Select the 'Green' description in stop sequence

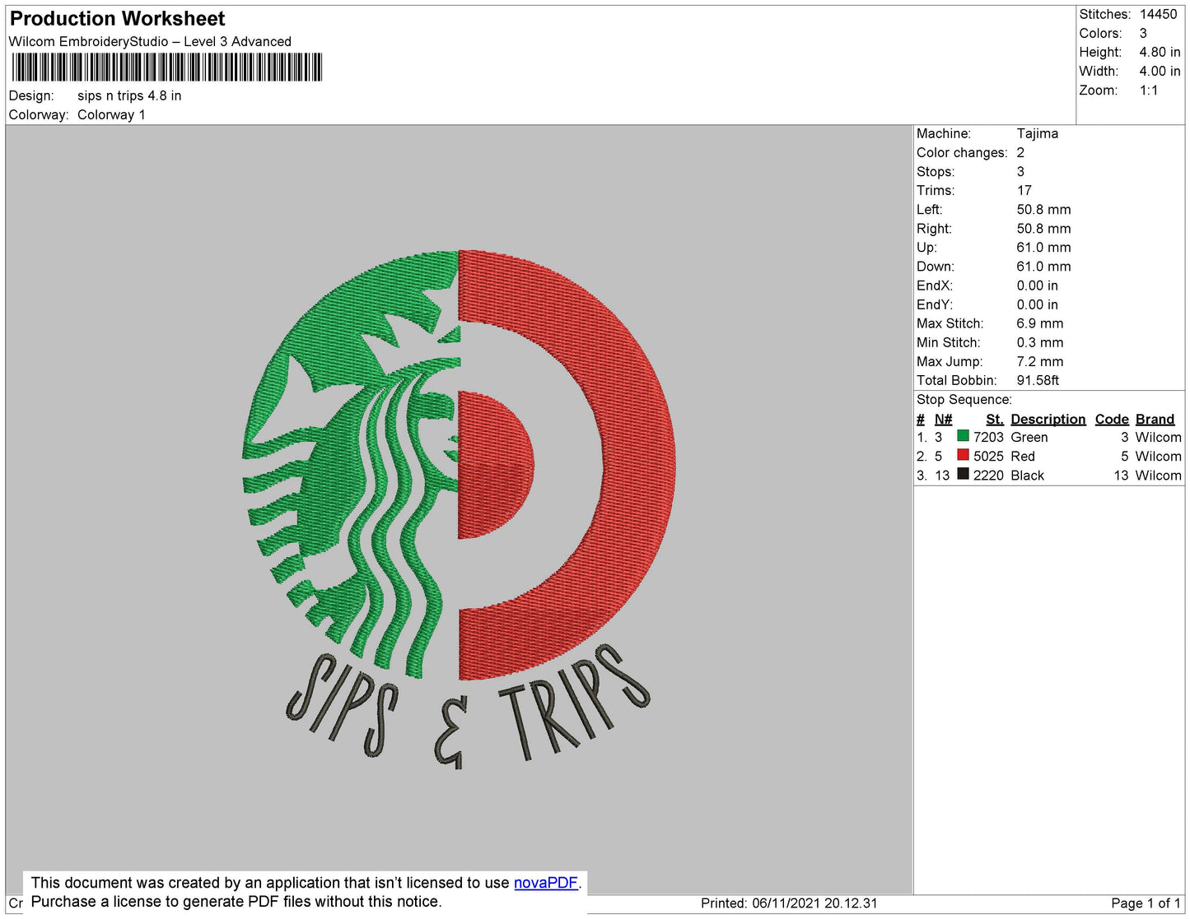tap(1029, 438)
